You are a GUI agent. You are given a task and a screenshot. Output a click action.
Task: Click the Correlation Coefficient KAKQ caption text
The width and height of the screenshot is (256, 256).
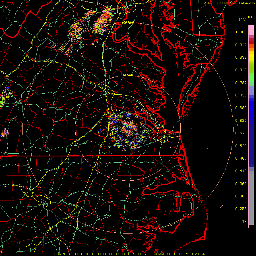coord(129,254)
